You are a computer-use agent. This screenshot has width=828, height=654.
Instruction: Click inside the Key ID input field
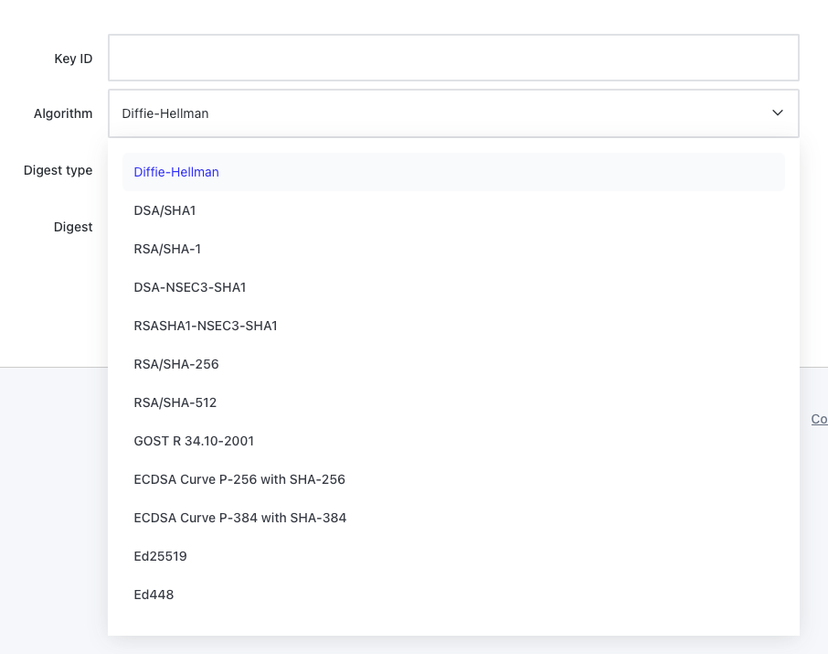point(453,57)
